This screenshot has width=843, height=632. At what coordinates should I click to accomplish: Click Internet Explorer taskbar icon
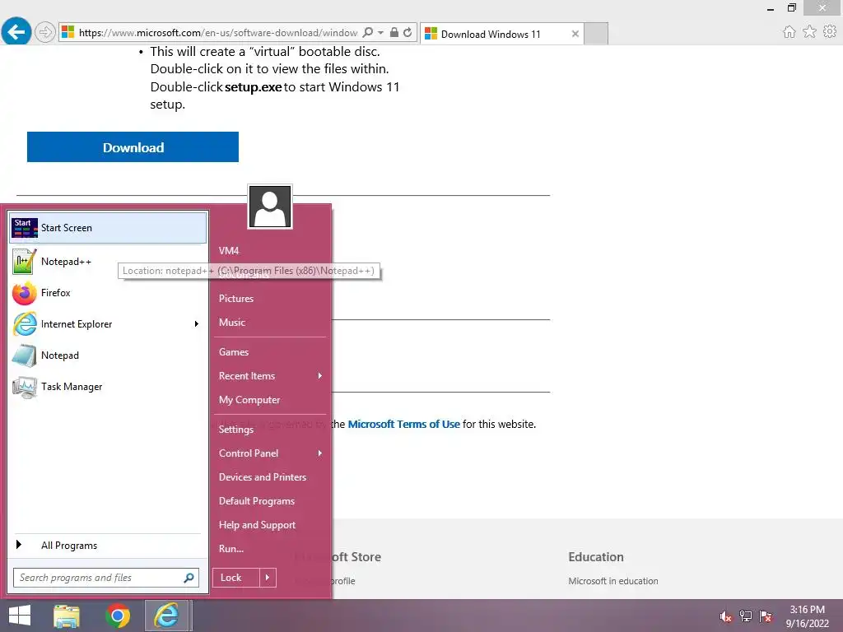tap(167, 616)
